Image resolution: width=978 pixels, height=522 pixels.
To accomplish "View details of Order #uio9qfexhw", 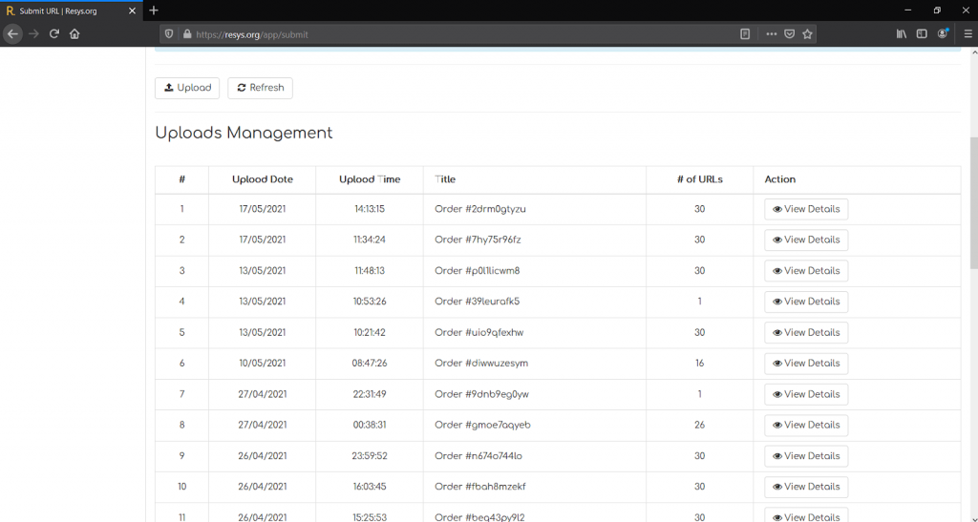I will [806, 333].
